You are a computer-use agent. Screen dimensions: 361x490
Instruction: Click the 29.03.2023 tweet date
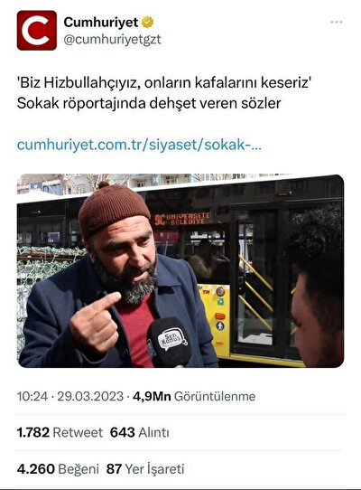(x=90, y=396)
